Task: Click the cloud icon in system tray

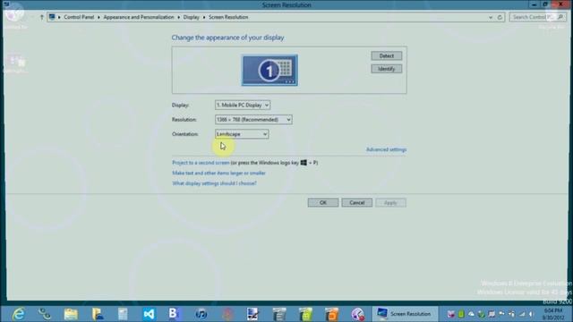Action: point(471,314)
